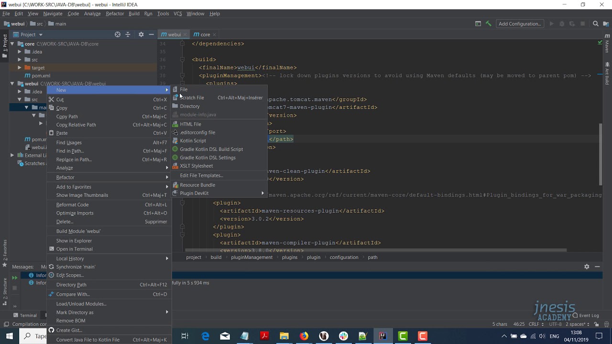Select Find Usages in context menu
The image size is (612, 344).
pyautogui.click(x=109, y=142)
